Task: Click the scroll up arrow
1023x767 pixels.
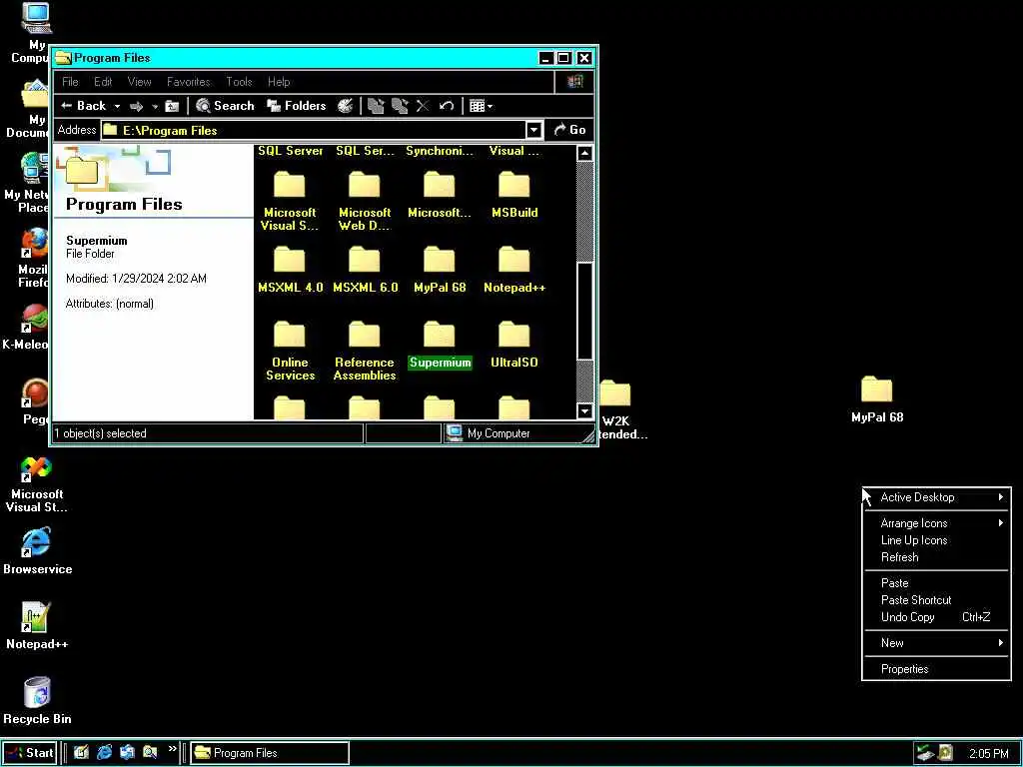Action: [584, 153]
